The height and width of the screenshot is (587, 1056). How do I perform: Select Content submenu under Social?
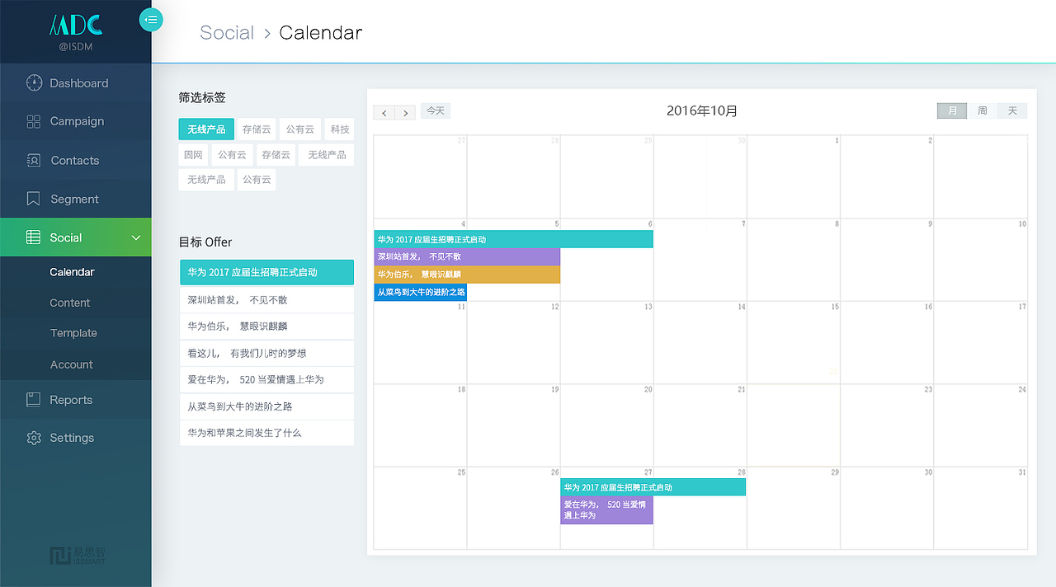(69, 303)
